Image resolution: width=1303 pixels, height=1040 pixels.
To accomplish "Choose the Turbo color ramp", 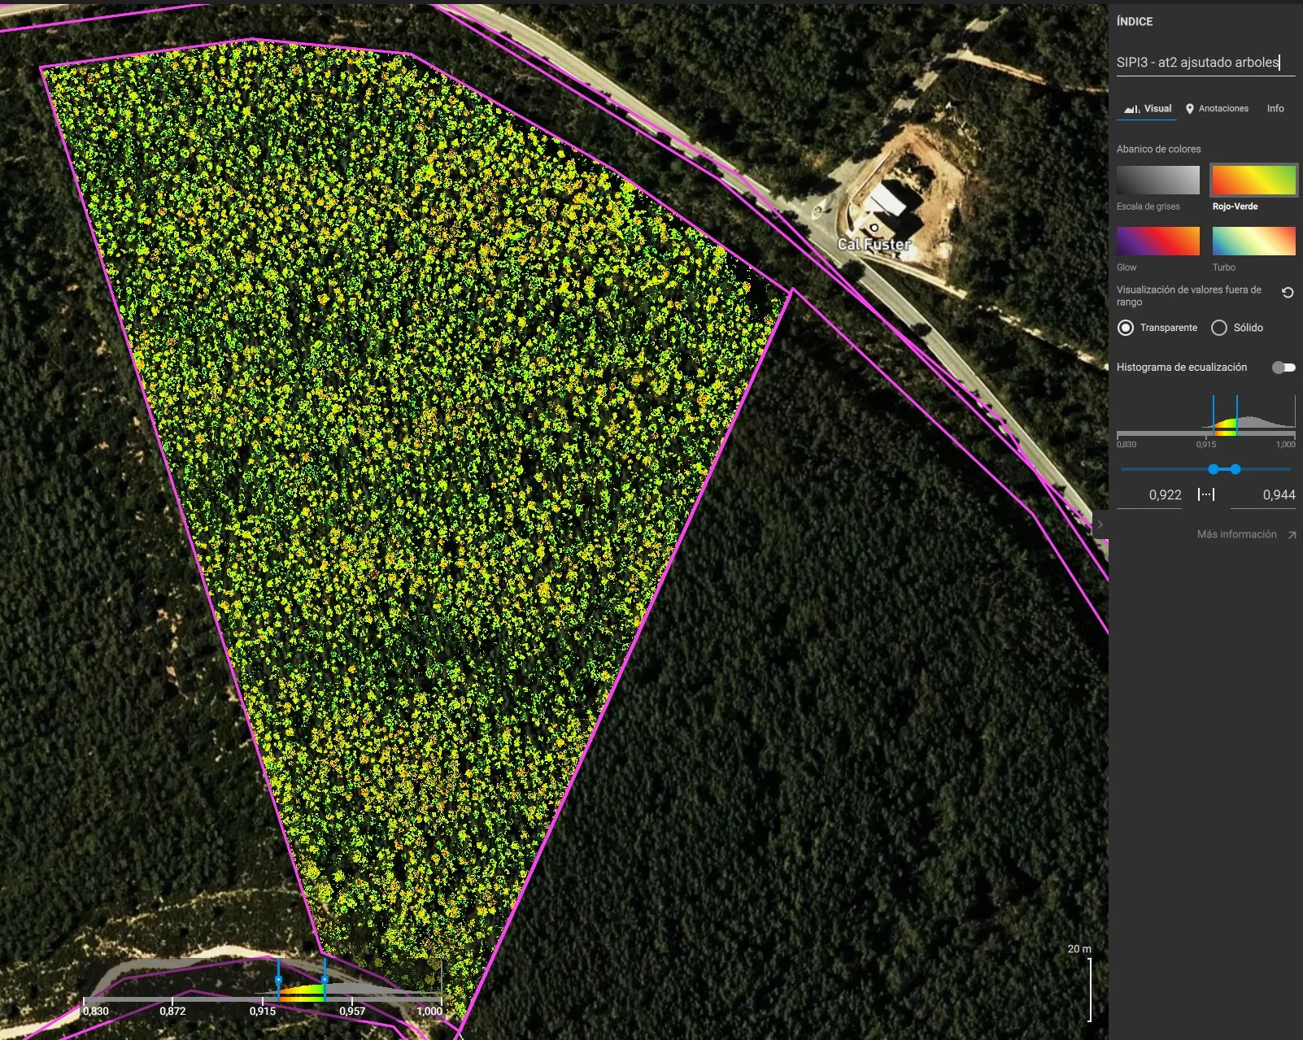I will pyautogui.click(x=1253, y=242).
